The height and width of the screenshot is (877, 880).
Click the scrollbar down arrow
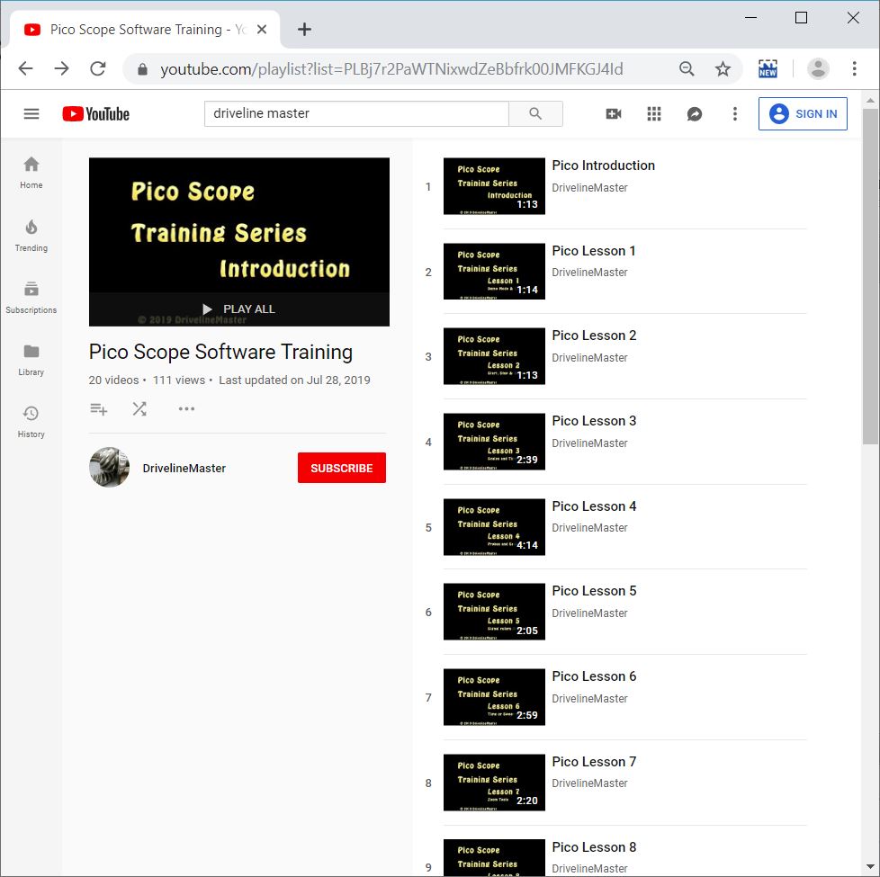coord(870,867)
